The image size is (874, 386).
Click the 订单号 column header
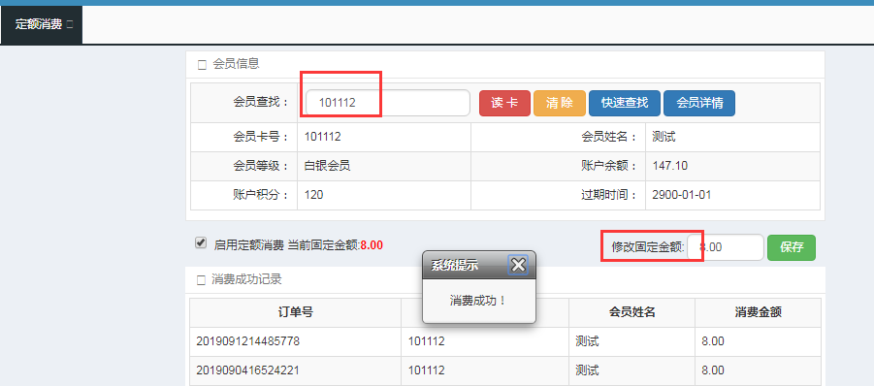[x=295, y=312]
